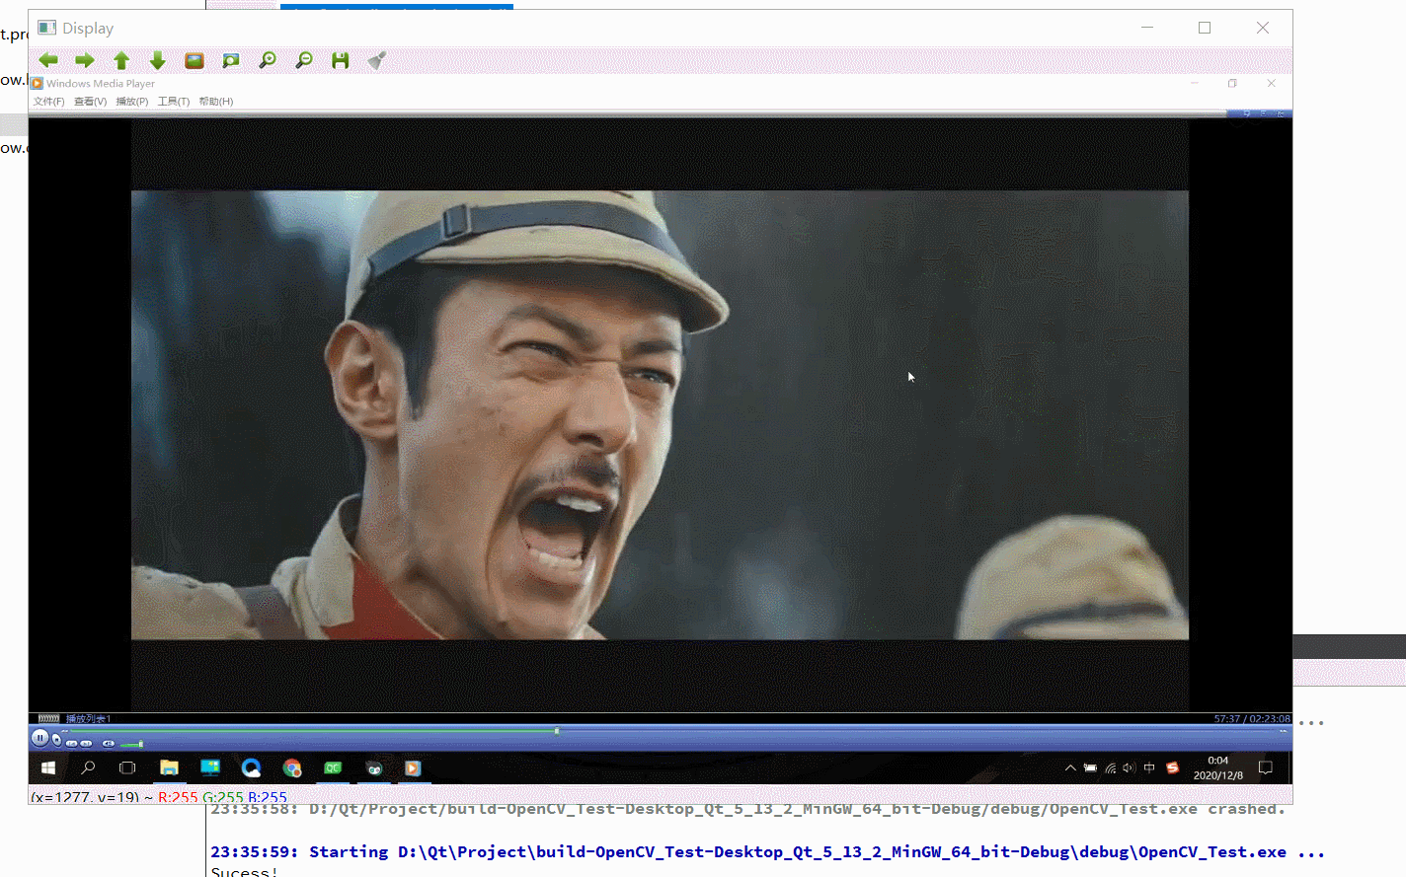Close the inner Windows Media Player window
Viewport: 1406px width, 877px height.
(1271, 84)
